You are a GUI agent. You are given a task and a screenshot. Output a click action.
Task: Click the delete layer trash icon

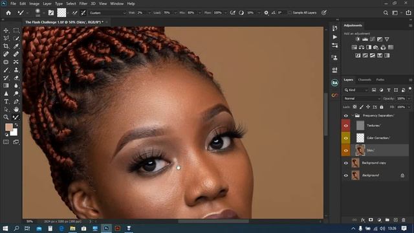404,220
